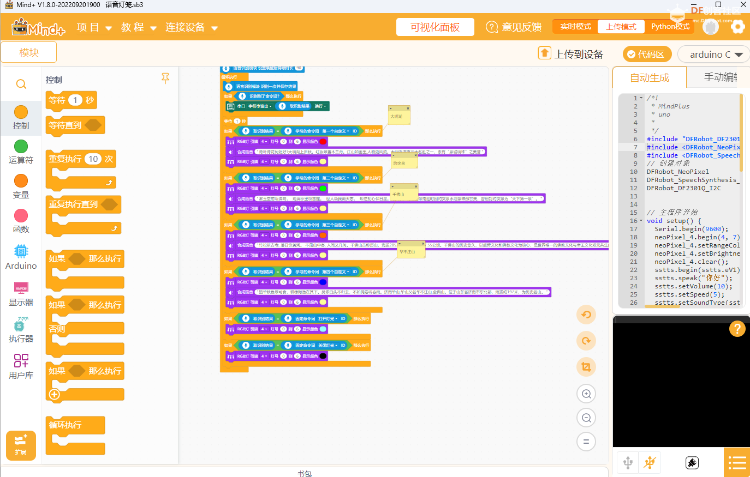
Task: Collapse the 千佛山 comment note
Action: (392, 186)
